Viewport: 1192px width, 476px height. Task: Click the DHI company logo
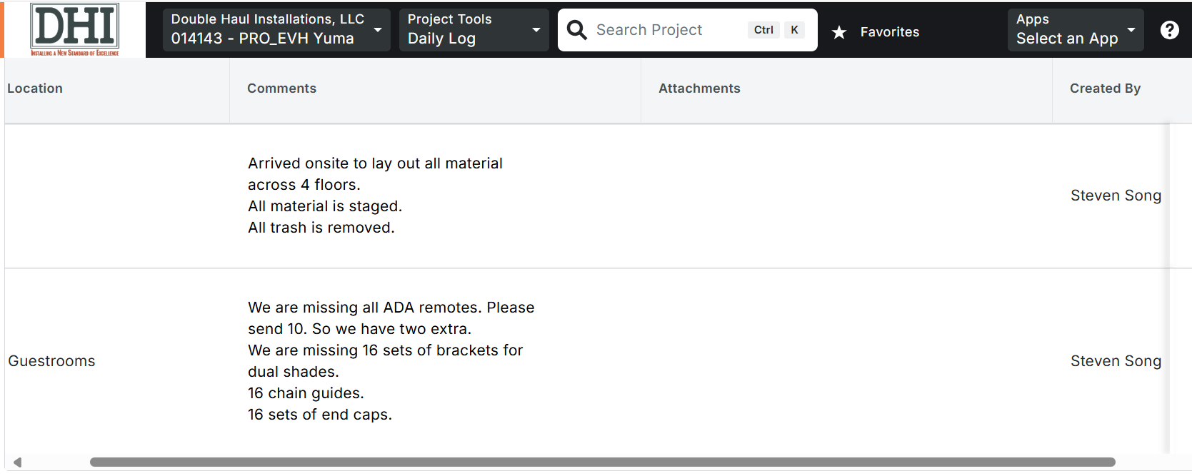75,29
